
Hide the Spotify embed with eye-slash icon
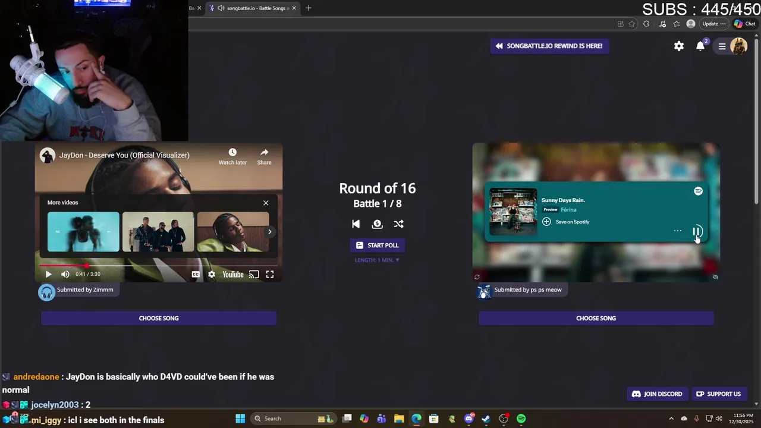715,277
